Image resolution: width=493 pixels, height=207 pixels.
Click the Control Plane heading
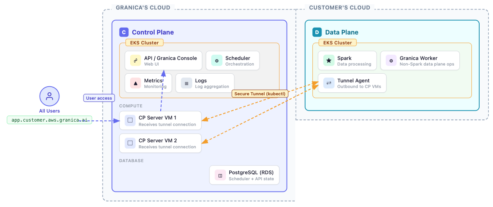[153, 32]
